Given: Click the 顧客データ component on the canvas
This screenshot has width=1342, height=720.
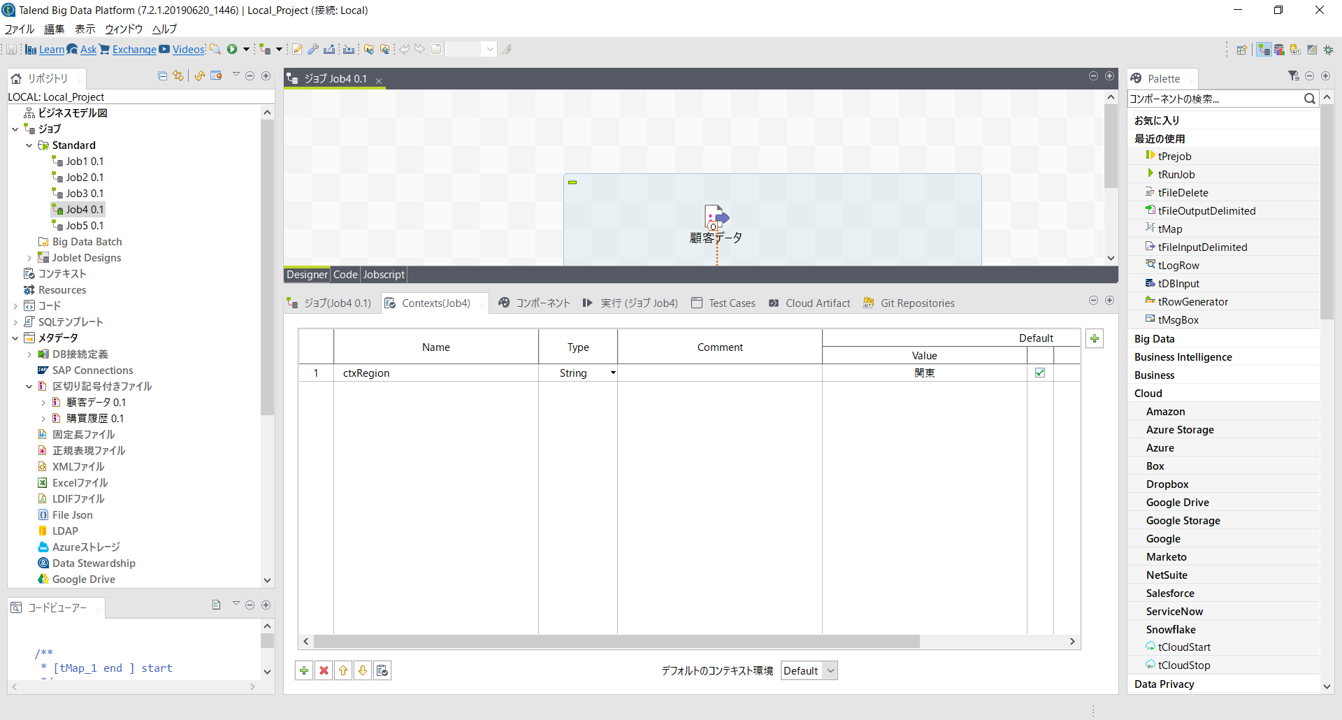Looking at the screenshot, I should [716, 224].
